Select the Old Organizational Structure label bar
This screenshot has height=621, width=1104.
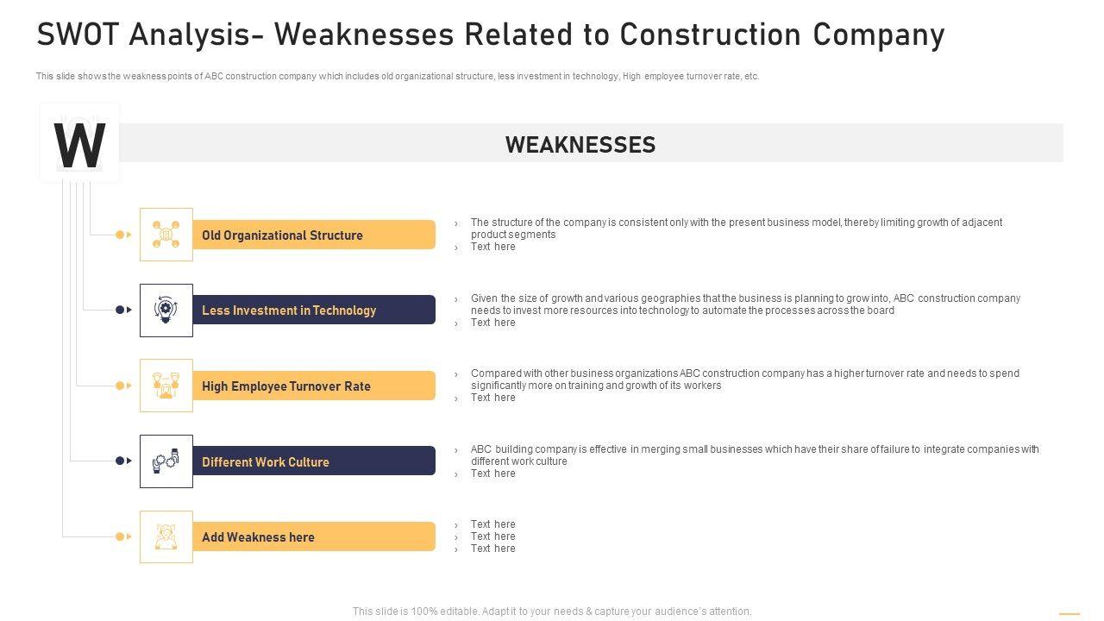(313, 235)
